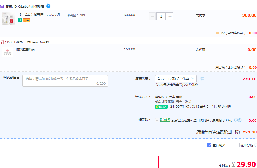Click the question mark help icon for 运费险

coord(240,120)
